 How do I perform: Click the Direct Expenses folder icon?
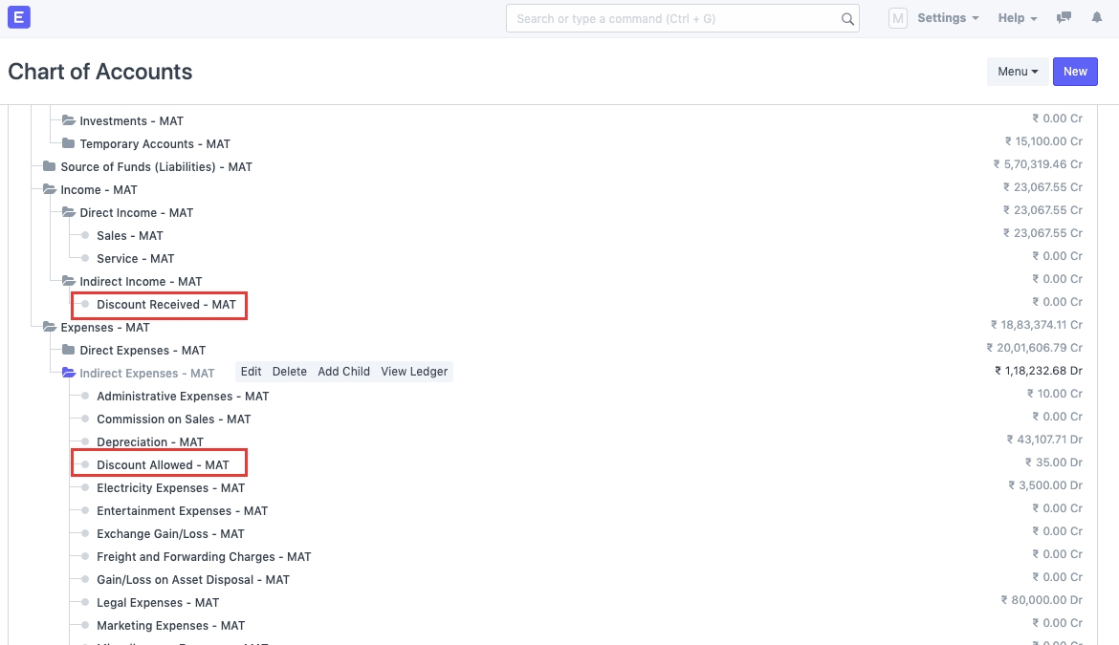click(x=68, y=351)
